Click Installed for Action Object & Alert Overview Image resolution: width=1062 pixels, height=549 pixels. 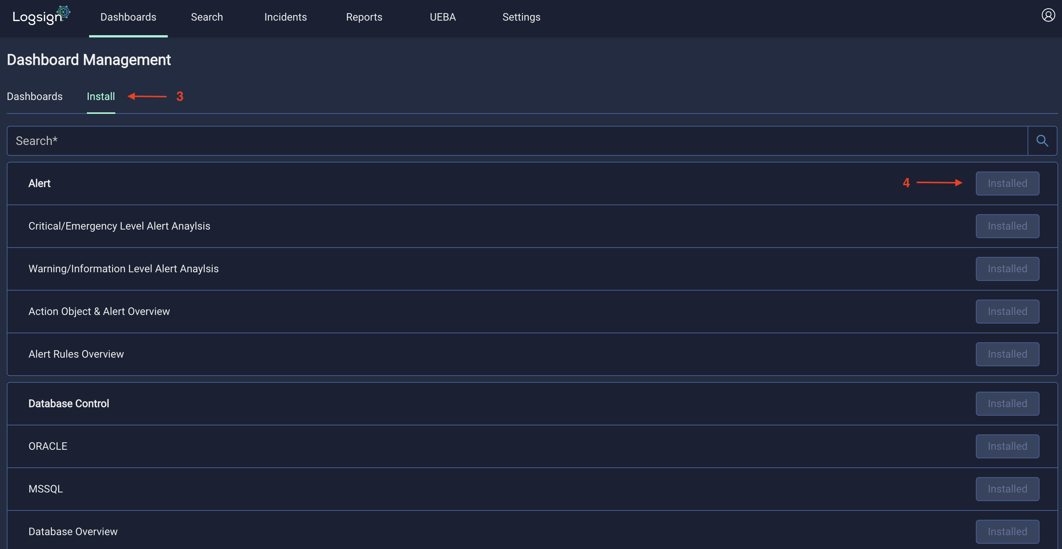pos(1007,312)
